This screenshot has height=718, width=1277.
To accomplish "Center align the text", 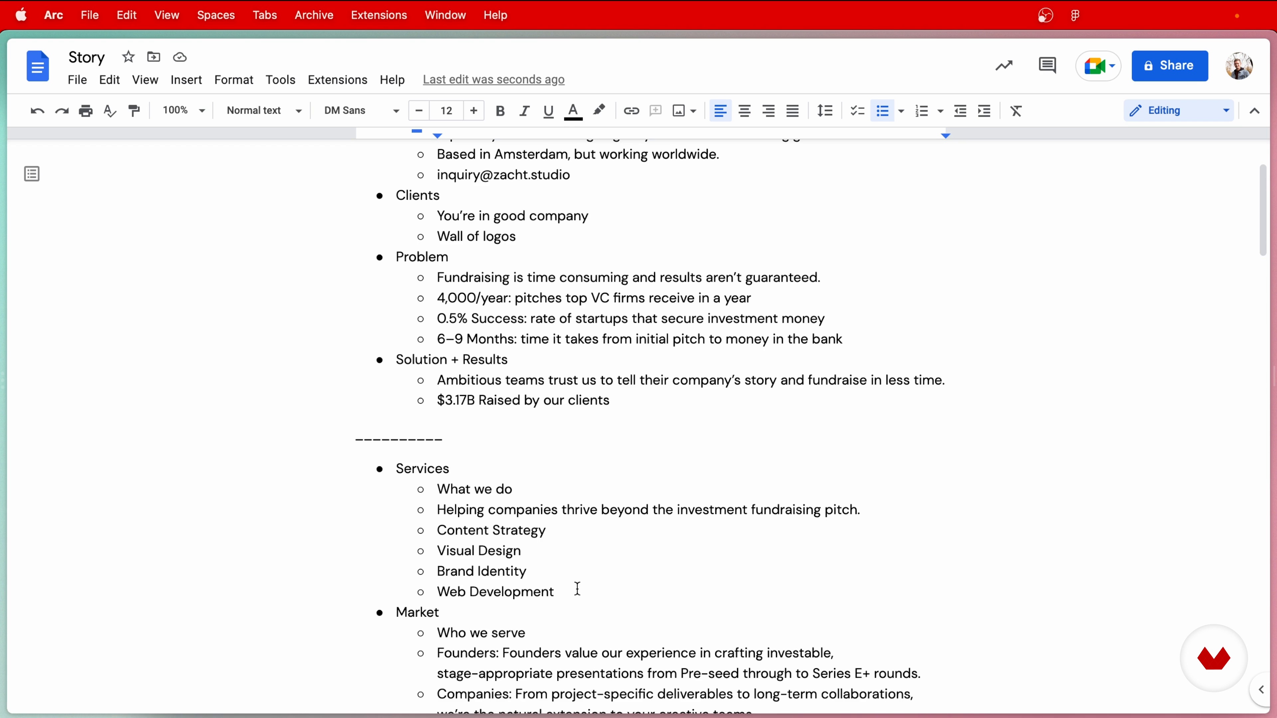I will (x=745, y=110).
